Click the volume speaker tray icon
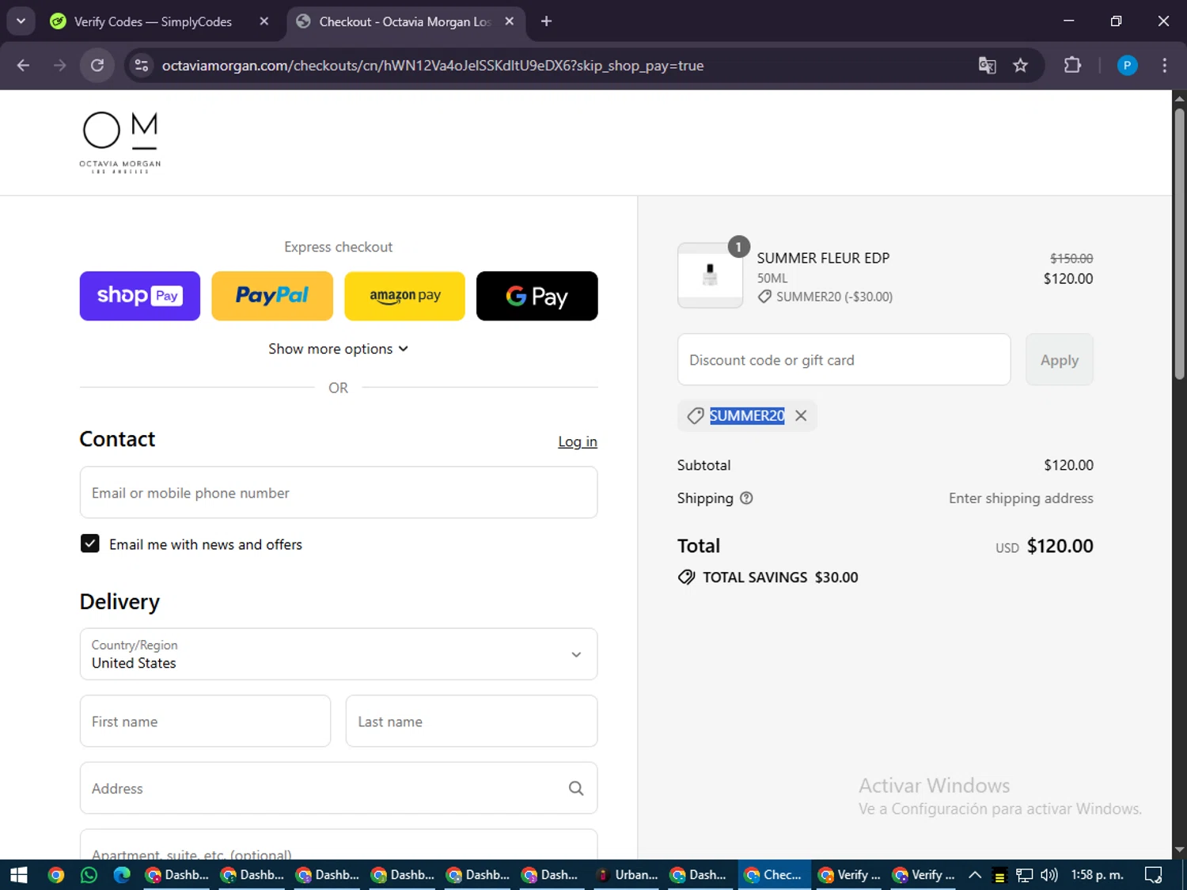Image resolution: width=1187 pixels, height=890 pixels. tap(1049, 875)
